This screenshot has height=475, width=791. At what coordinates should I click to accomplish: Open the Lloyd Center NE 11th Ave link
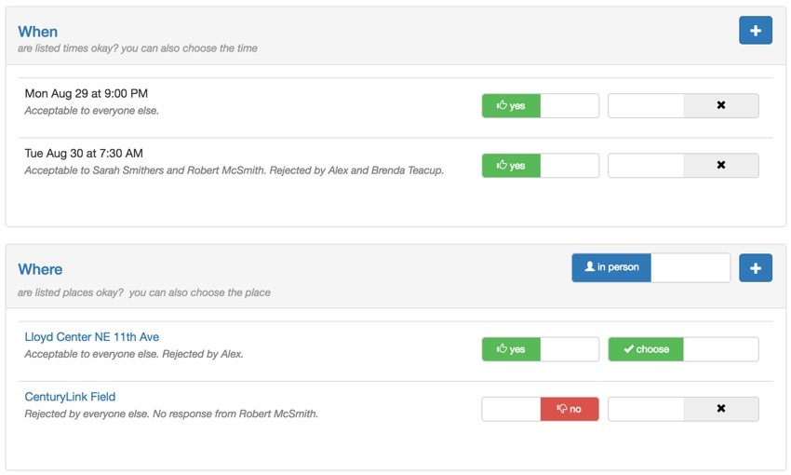click(92, 336)
